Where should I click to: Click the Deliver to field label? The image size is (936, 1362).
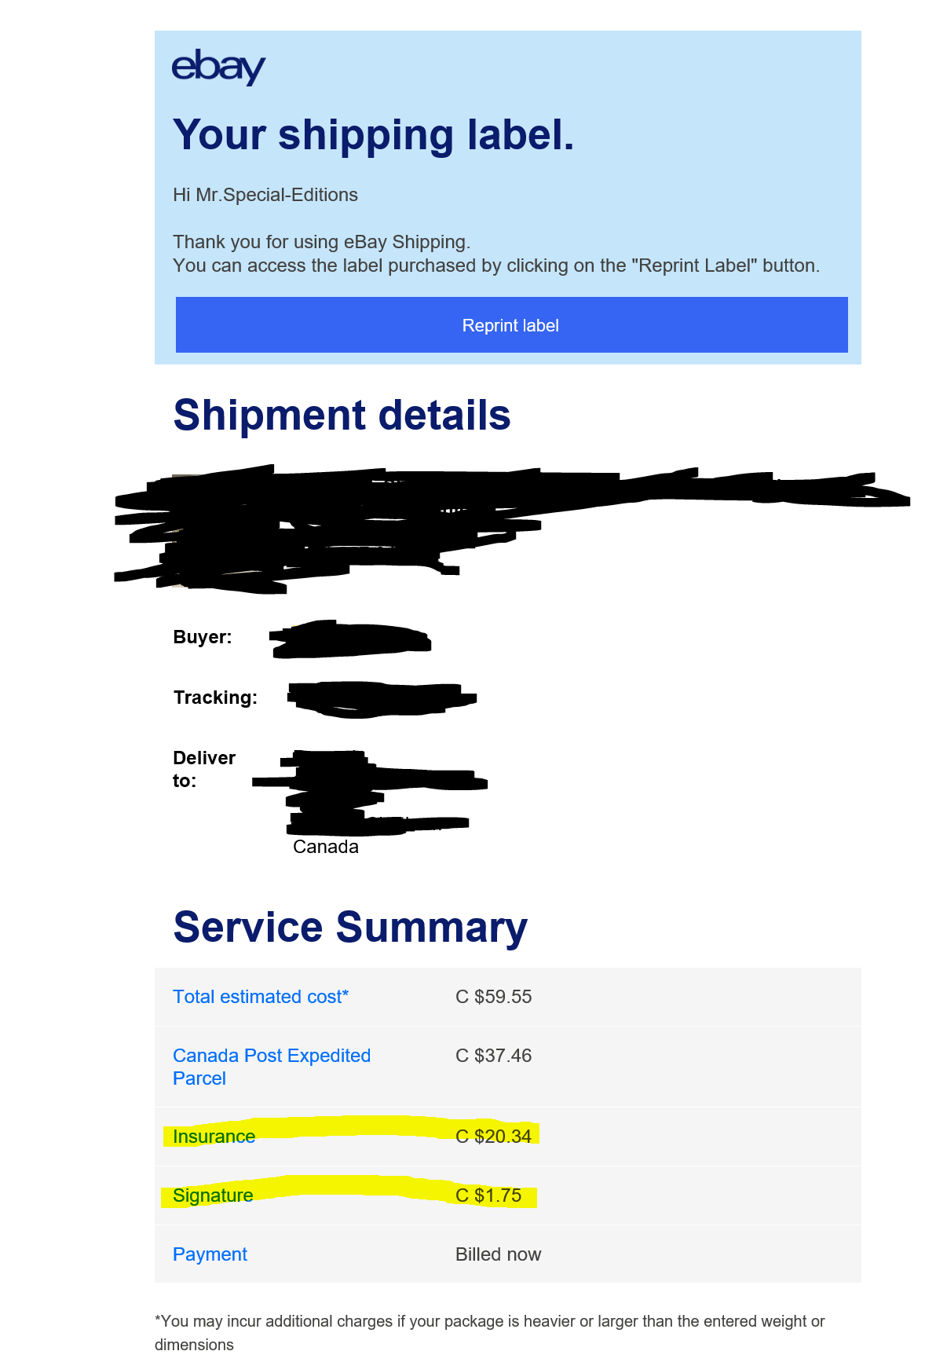point(203,769)
